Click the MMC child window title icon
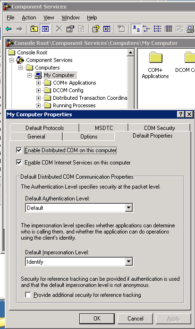This screenshot has width=195, height=329. pyautogui.click(x=9, y=43)
